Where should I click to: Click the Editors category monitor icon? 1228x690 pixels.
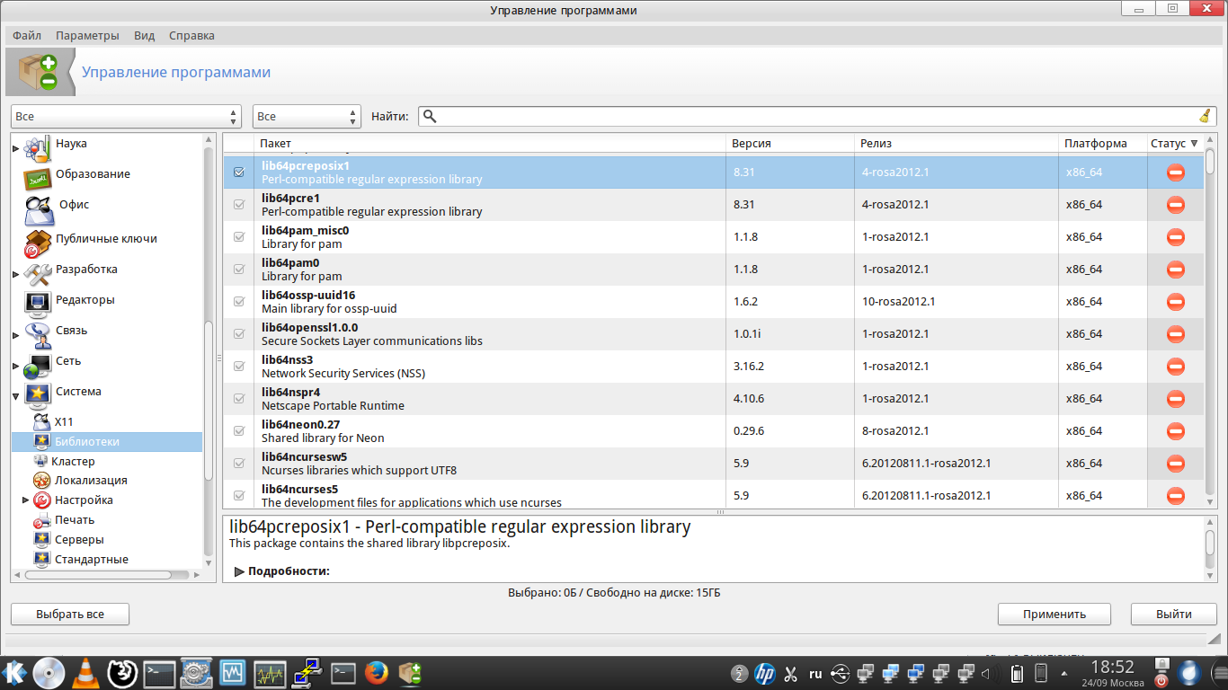pyautogui.click(x=38, y=302)
